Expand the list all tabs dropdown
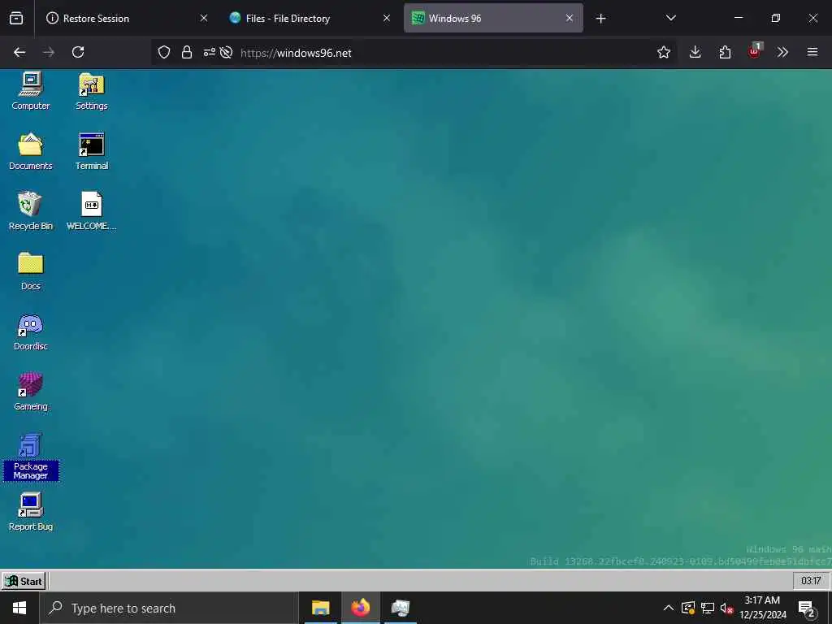This screenshot has height=624, width=832. click(x=670, y=18)
